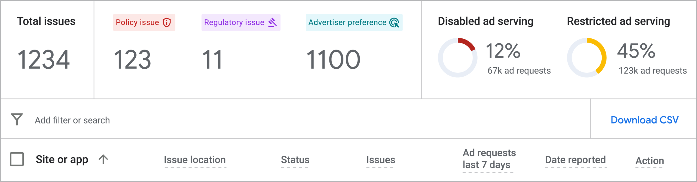Click the shield icon in Policy issue
The width and height of the screenshot is (697, 182).
167,22
